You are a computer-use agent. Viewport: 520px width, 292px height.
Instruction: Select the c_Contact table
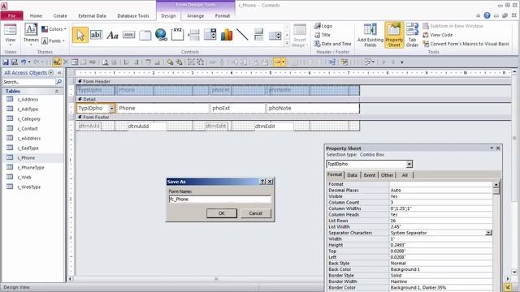28,128
